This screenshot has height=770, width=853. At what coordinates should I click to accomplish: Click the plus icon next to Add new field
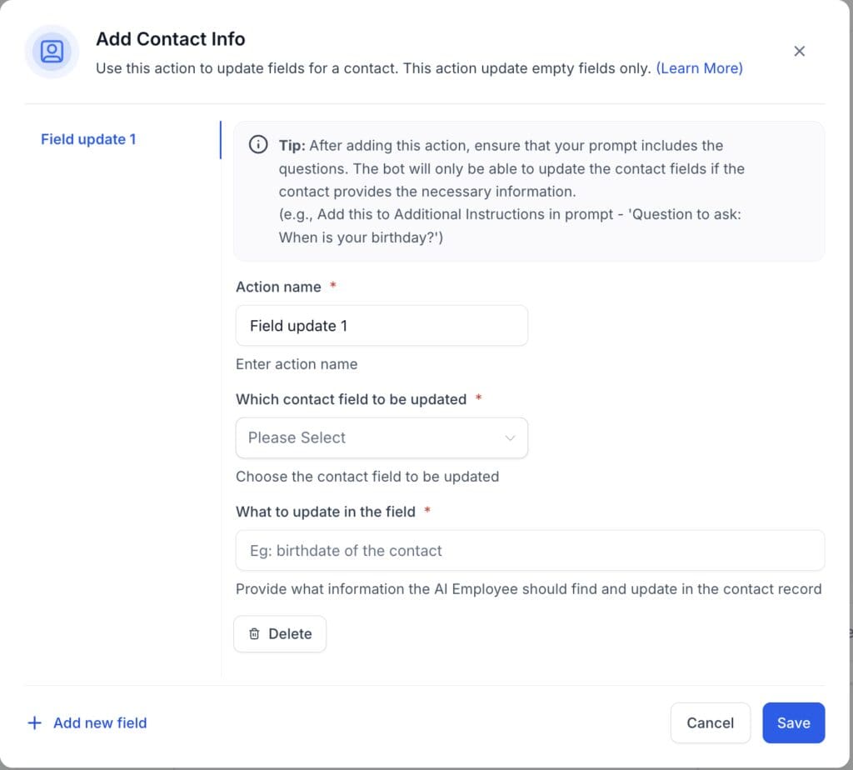click(34, 722)
